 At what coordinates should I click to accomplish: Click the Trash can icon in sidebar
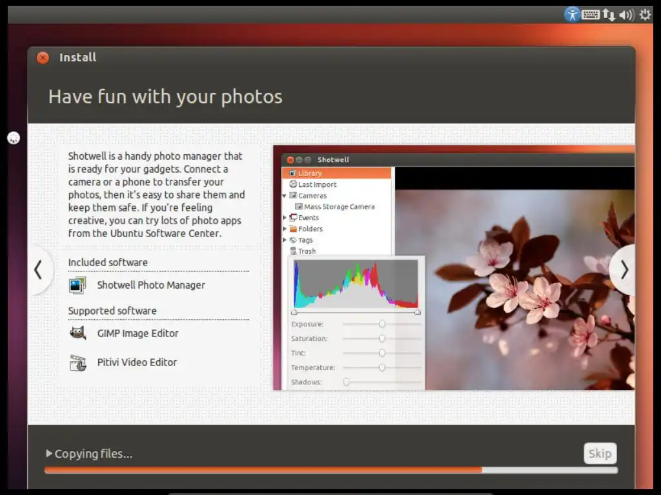[293, 251]
